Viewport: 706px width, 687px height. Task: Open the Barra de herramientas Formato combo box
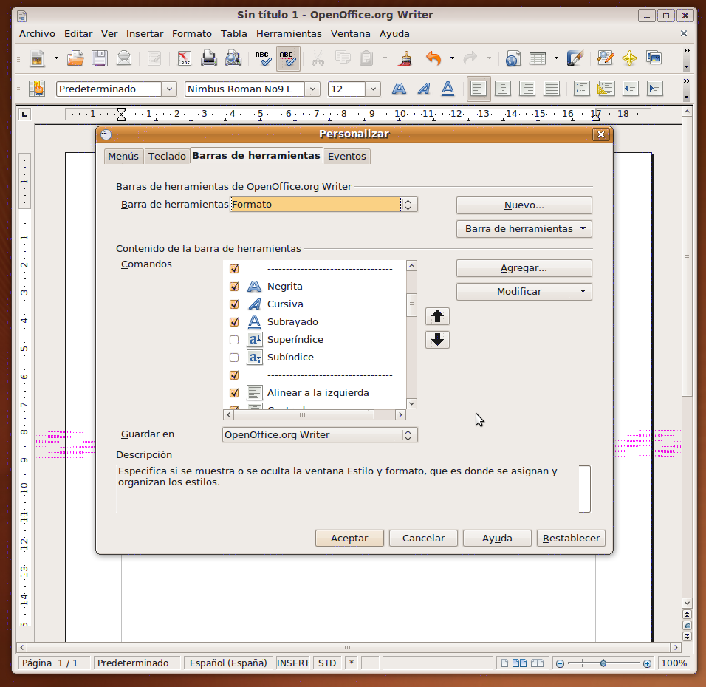[x=323, y=205]
